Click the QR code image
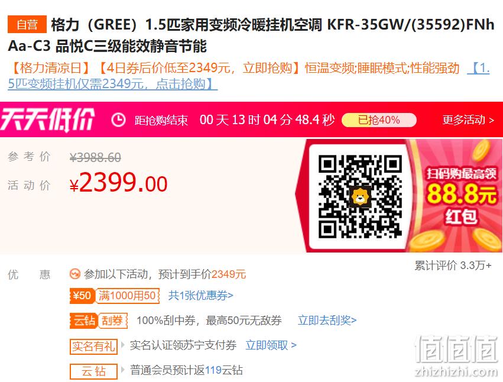Viewport: 503px width, 382px height. [x=360, y=196]
